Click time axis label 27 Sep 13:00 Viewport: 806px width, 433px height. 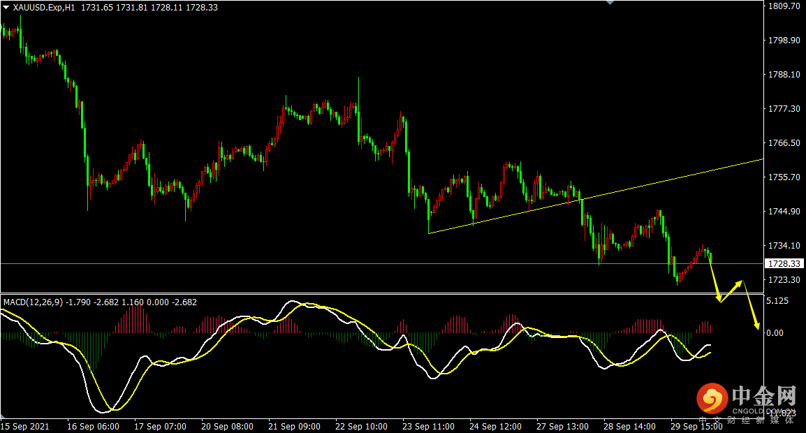pos(563,426)
